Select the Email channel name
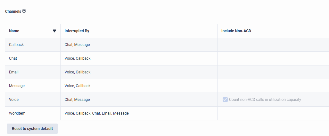 point(14,72)
